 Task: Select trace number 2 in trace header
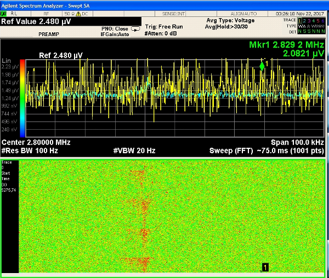(x=305, y=20)
